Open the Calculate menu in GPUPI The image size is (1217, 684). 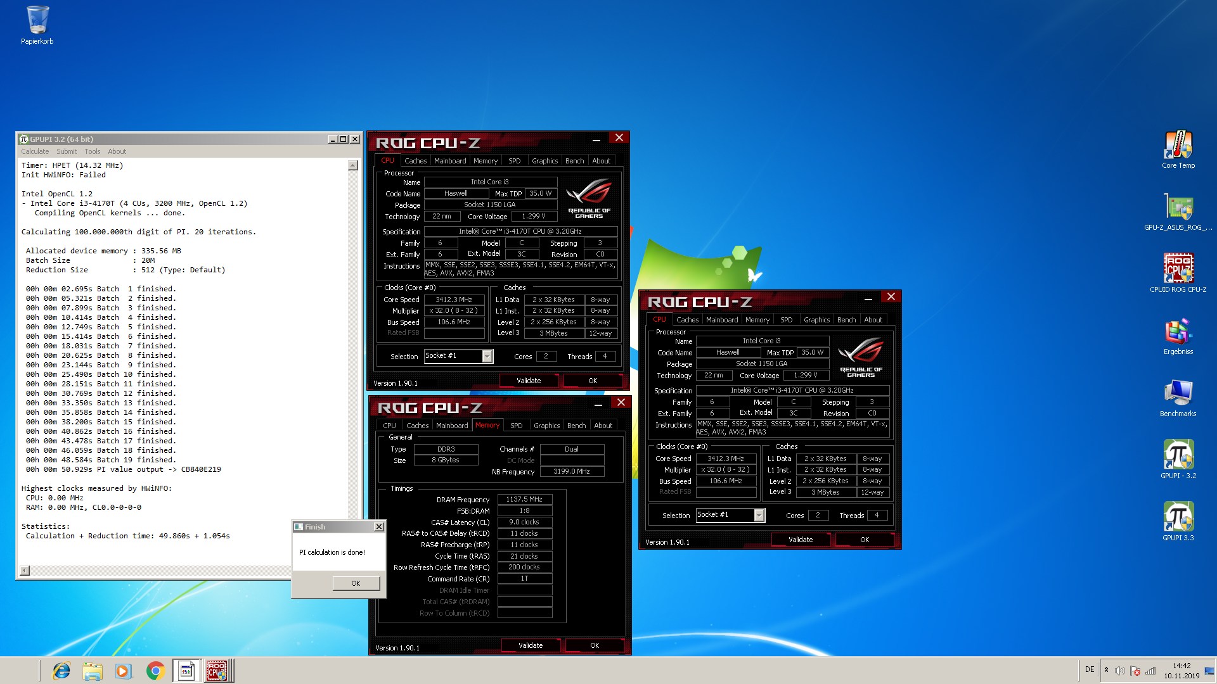35,151
